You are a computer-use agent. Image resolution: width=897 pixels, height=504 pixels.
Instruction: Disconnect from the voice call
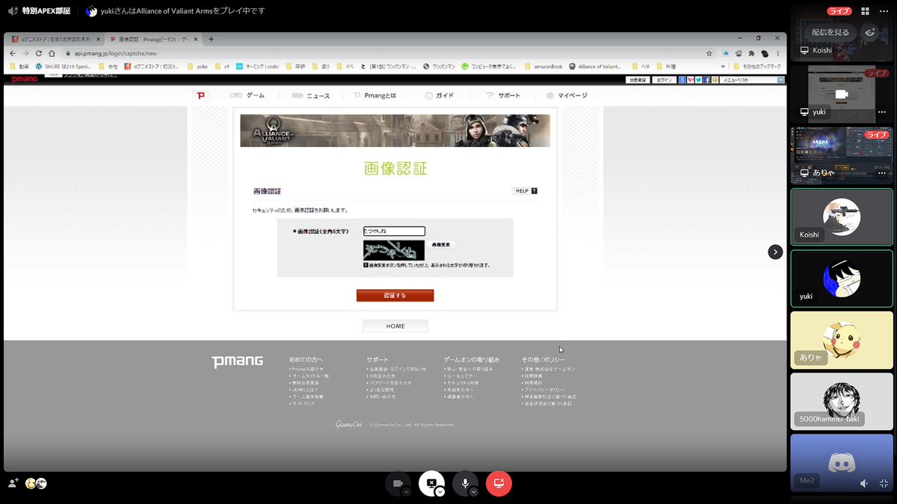499,484
